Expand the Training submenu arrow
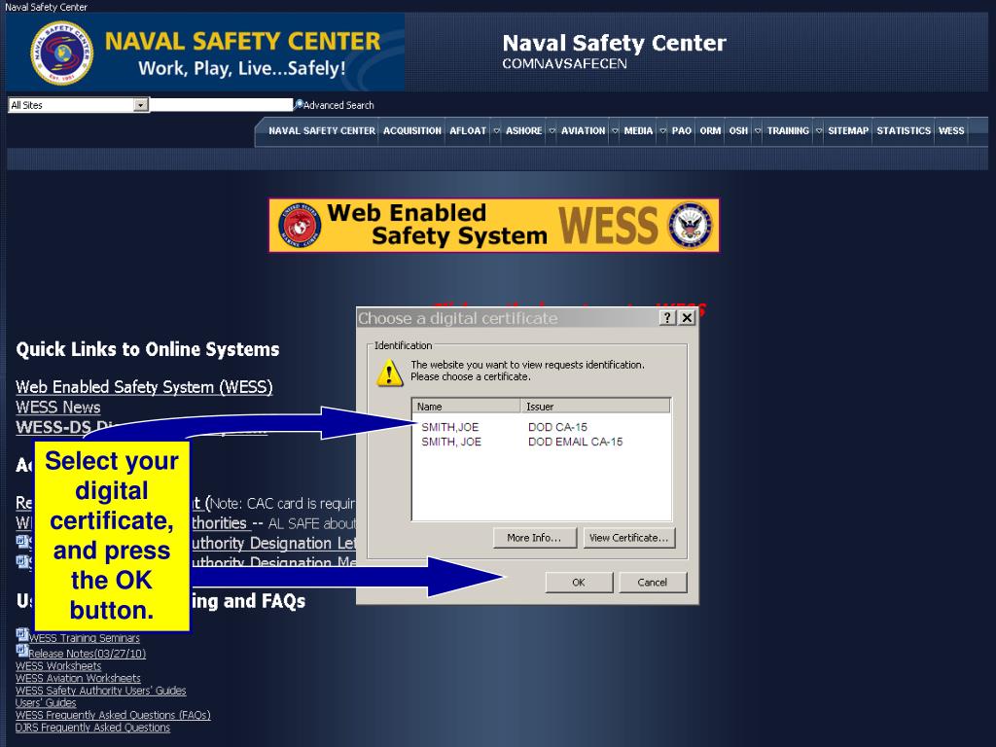This screenshot has width=996, height=747. click(x=819, y=131)
